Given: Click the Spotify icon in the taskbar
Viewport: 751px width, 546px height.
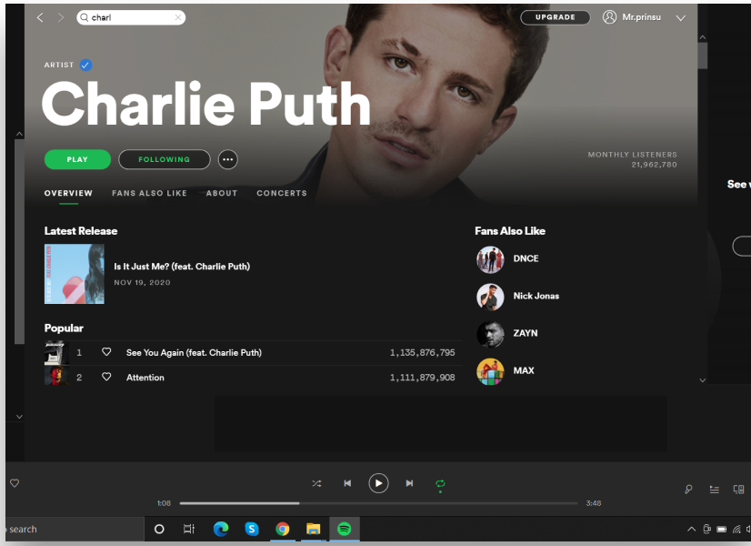Looking at the screenshot, I should click(344, 529).
